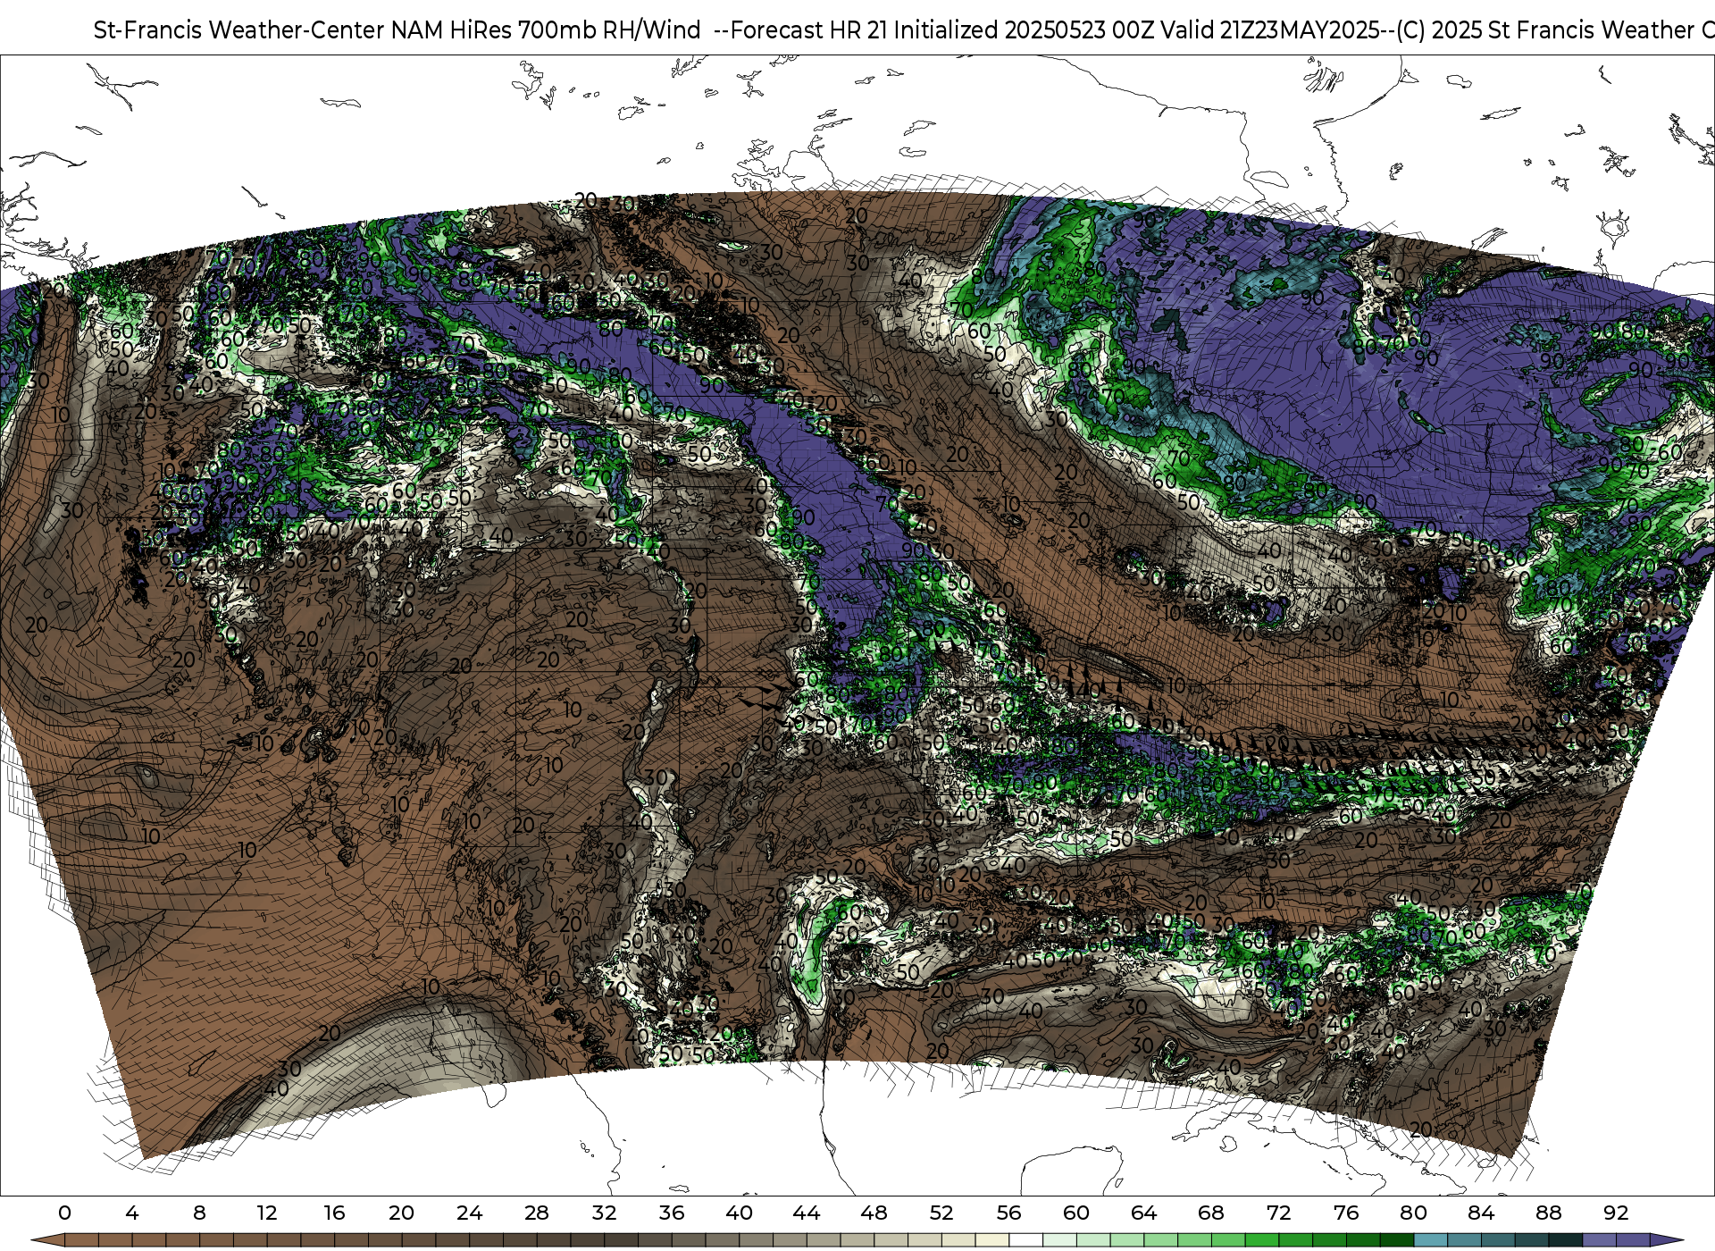Viewport: 1715px width, 1251px height.
Task: Click the colorbar tick label 92
Action: (1616, 1213)
